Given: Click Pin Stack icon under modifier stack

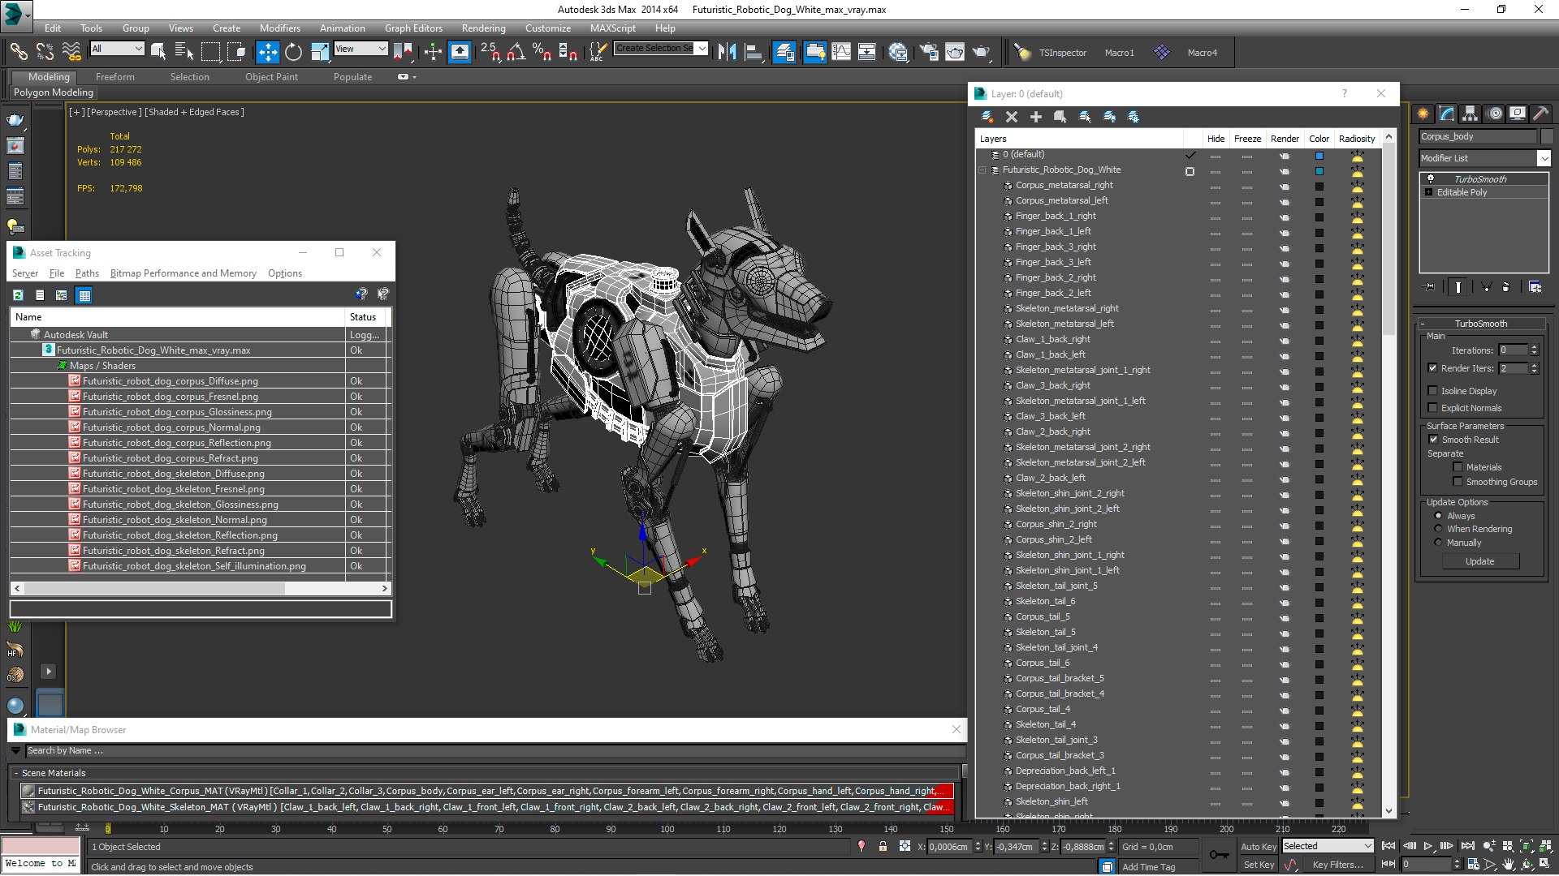Looking at the screenshot, I should 1430,287.
